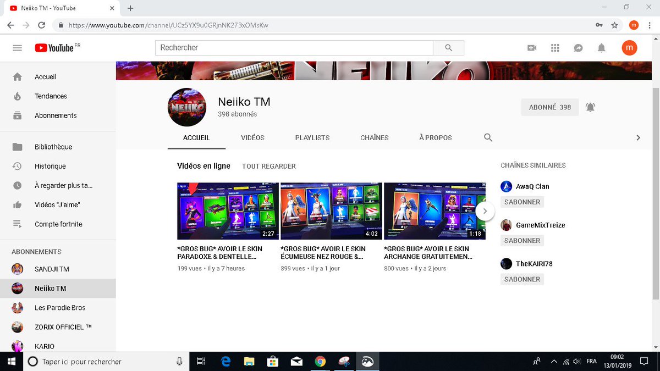
Task: Open ZORIX OFFICIEL subscription
Action: pos(58,327)
